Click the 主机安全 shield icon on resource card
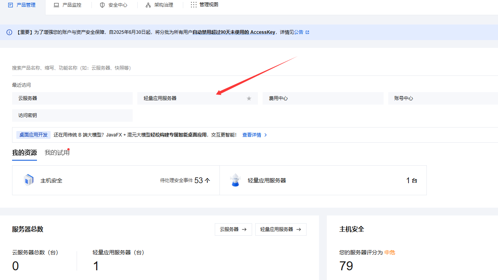The image size is (498, 280). (x=28, y=180)
